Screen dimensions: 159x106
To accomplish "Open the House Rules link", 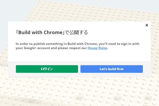I will (x=97, y=48).
